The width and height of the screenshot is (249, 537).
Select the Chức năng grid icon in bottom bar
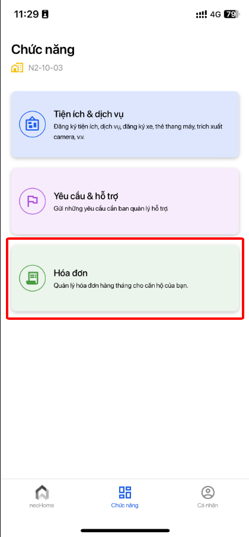125,492
